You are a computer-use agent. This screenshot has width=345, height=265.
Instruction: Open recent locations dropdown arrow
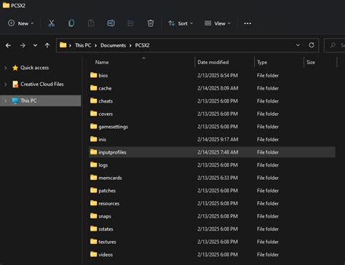tap(35, 45)
